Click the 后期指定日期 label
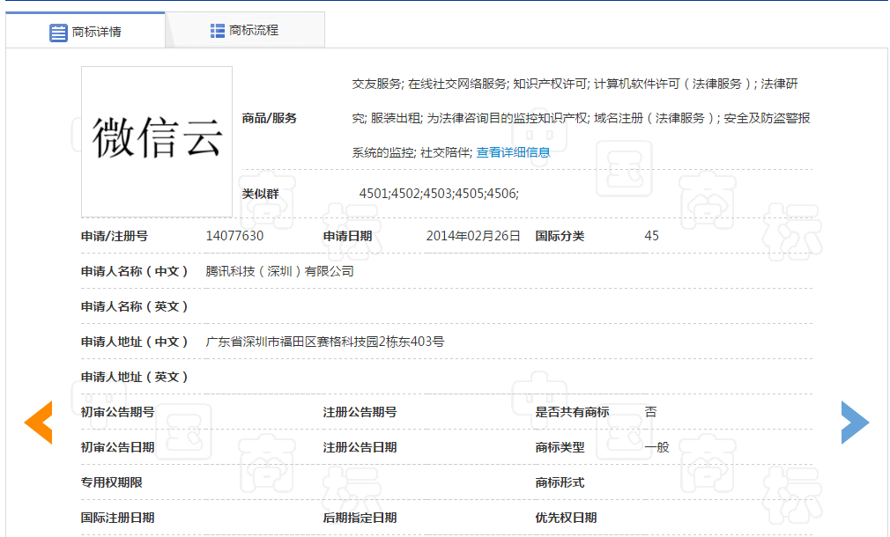The width and height of the screenshot is (890, 537). [x=360, y=518]
